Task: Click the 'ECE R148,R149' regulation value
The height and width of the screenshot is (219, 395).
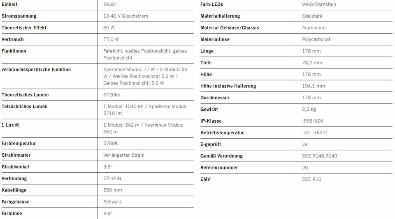Action: tap(319, 156)
